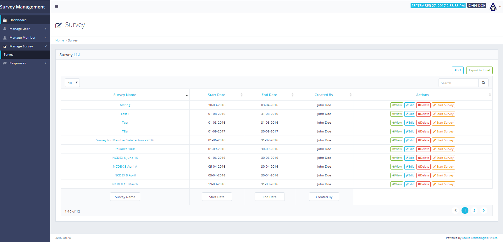Go to next page arrow in pagination
The height and width of the screenshot is (242, 503).
click(x=484, y=211)
